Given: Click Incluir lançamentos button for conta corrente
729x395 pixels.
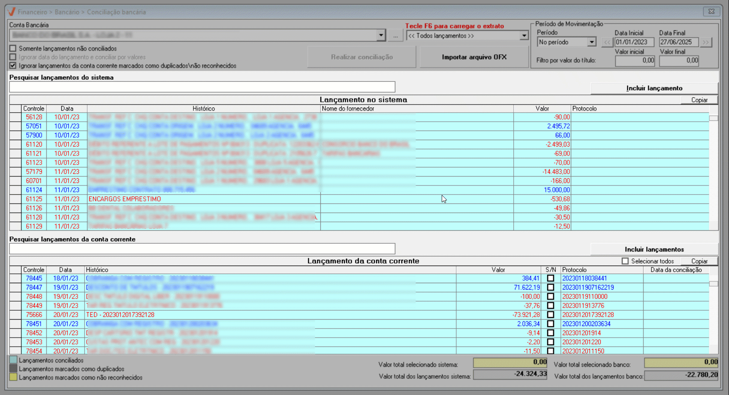Looking at the screenshot, I should (x=654, y=249).
